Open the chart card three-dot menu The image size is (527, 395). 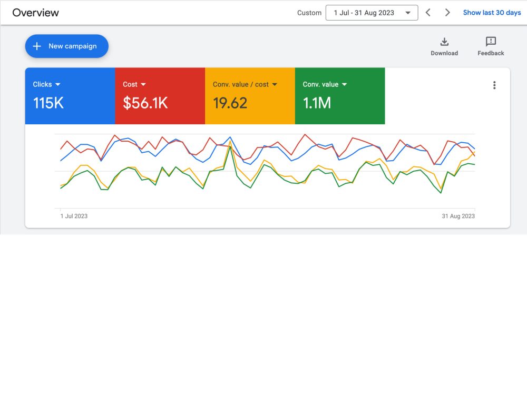point(494,85)
